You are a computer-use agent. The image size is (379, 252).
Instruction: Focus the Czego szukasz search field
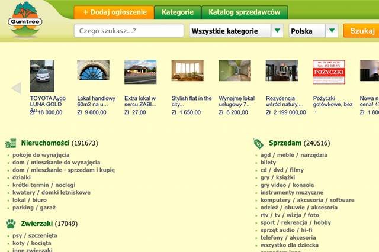[129, 31]
